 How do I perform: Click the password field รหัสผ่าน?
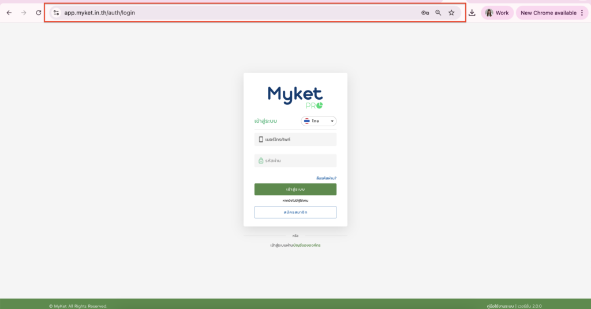(x=295, y=161)
